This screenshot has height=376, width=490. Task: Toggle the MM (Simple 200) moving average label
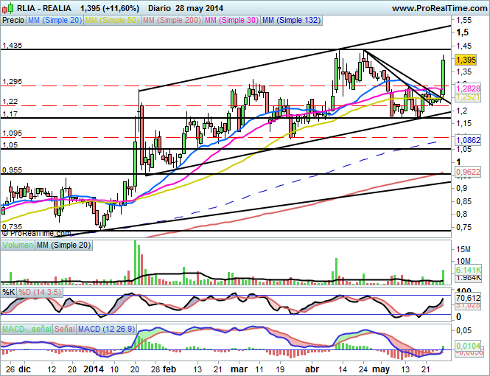[x=171, y=21]
